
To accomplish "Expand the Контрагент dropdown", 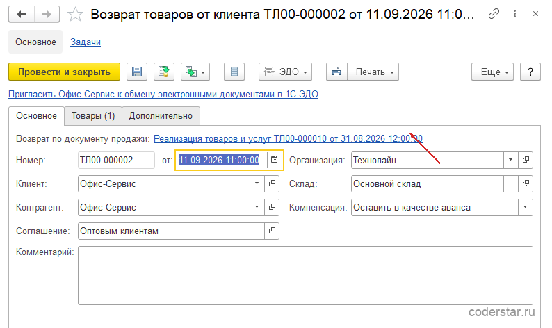I will coord(257,207).
